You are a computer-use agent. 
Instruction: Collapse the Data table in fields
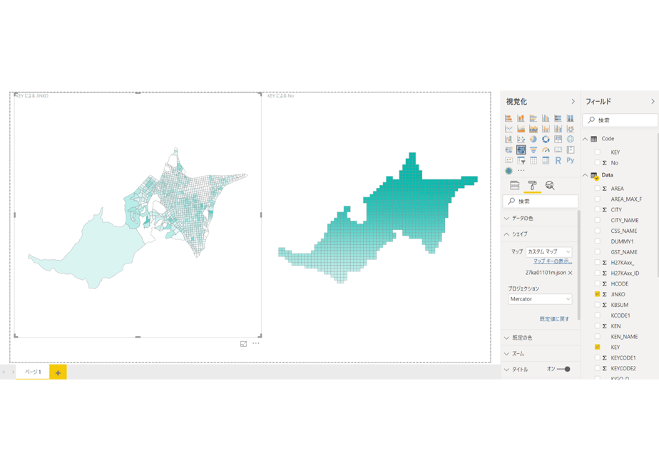tap(585, 175)
